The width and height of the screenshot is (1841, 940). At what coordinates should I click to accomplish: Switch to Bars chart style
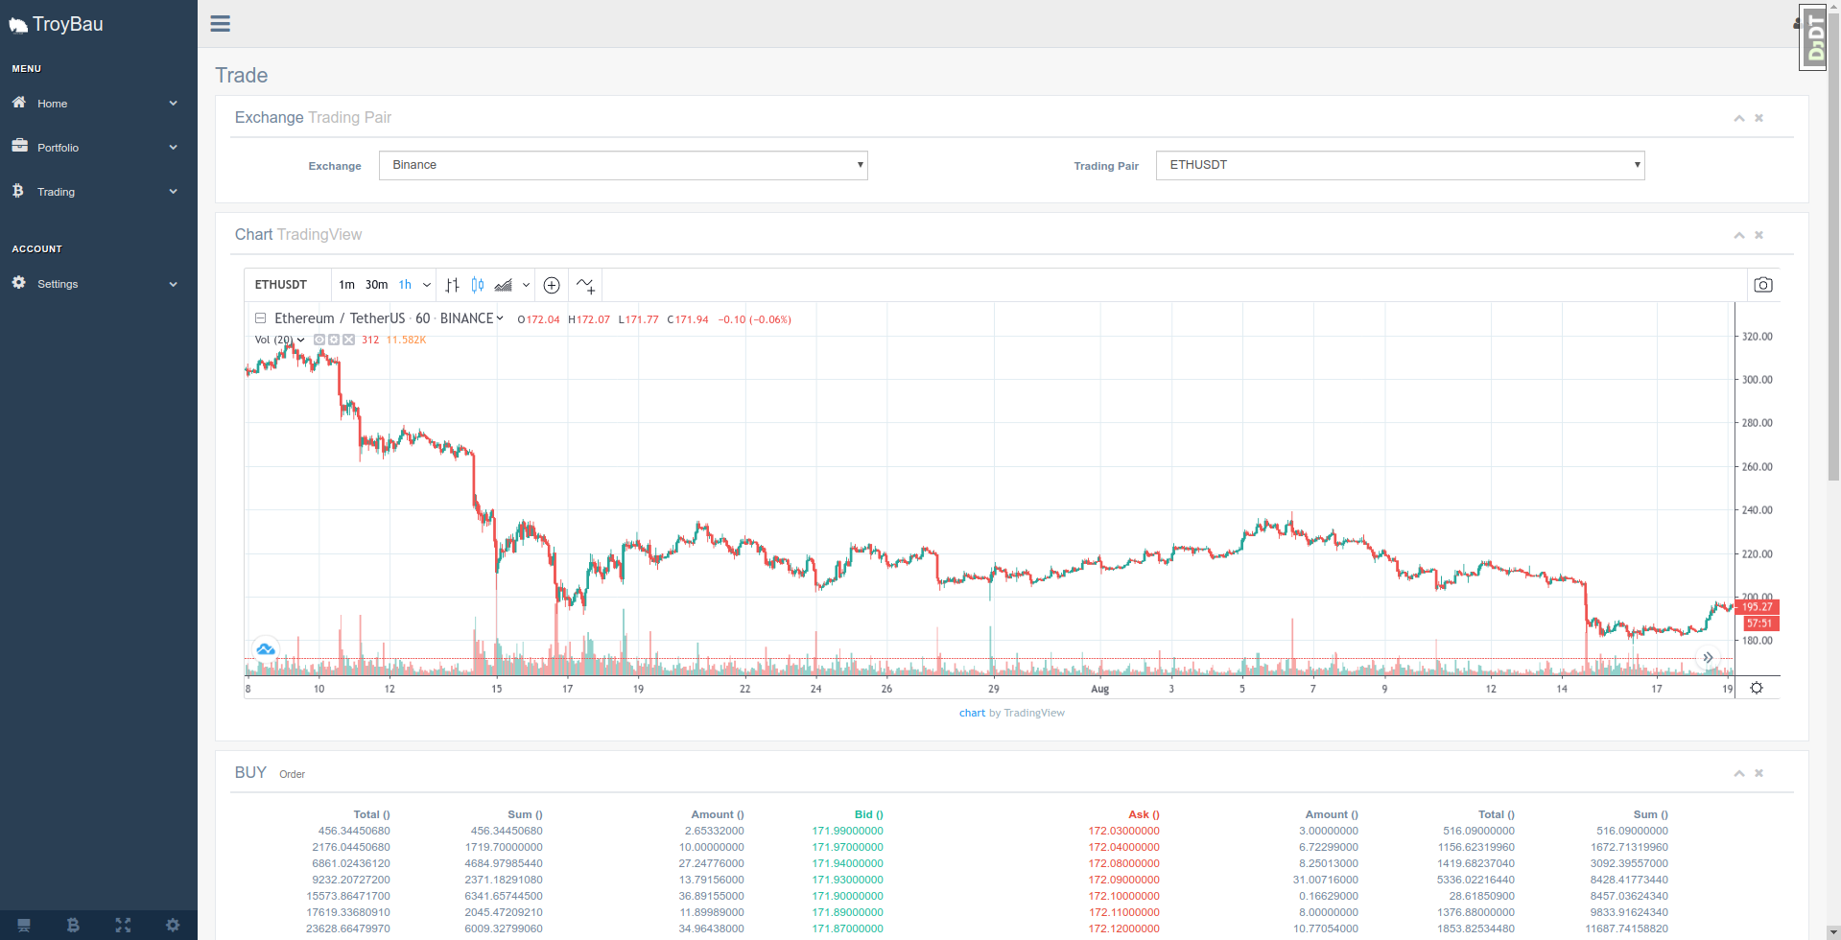point(453,285)
